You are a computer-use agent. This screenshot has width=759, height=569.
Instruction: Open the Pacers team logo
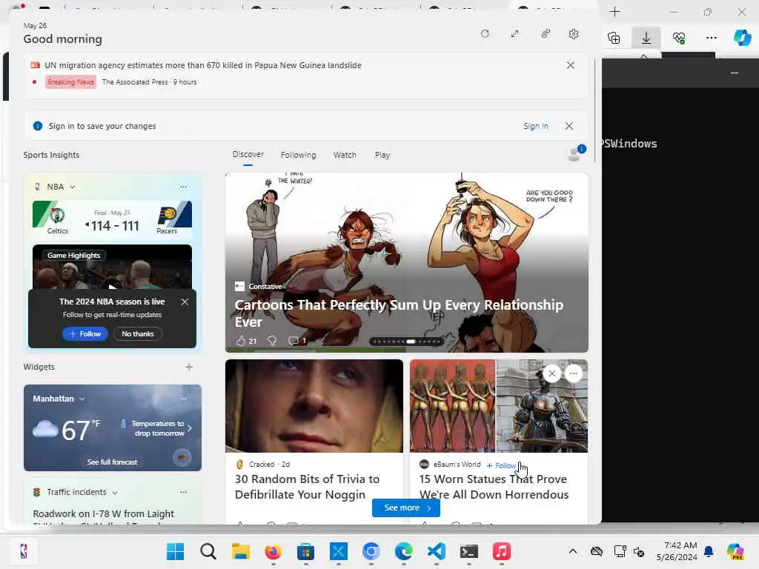tap(167, 214)
